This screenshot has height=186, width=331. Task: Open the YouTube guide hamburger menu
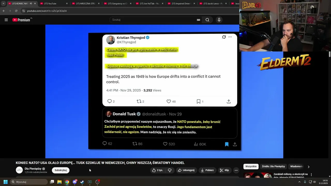pyautogui.click(x=6, y=20)
